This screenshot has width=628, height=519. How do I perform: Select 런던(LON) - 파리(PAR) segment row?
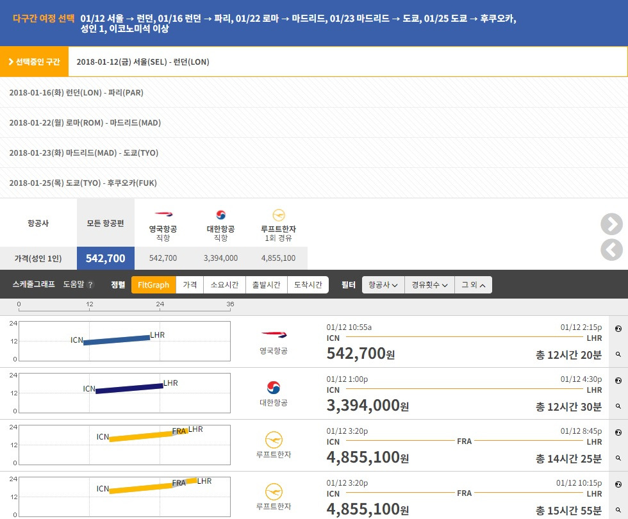(314, 92)
